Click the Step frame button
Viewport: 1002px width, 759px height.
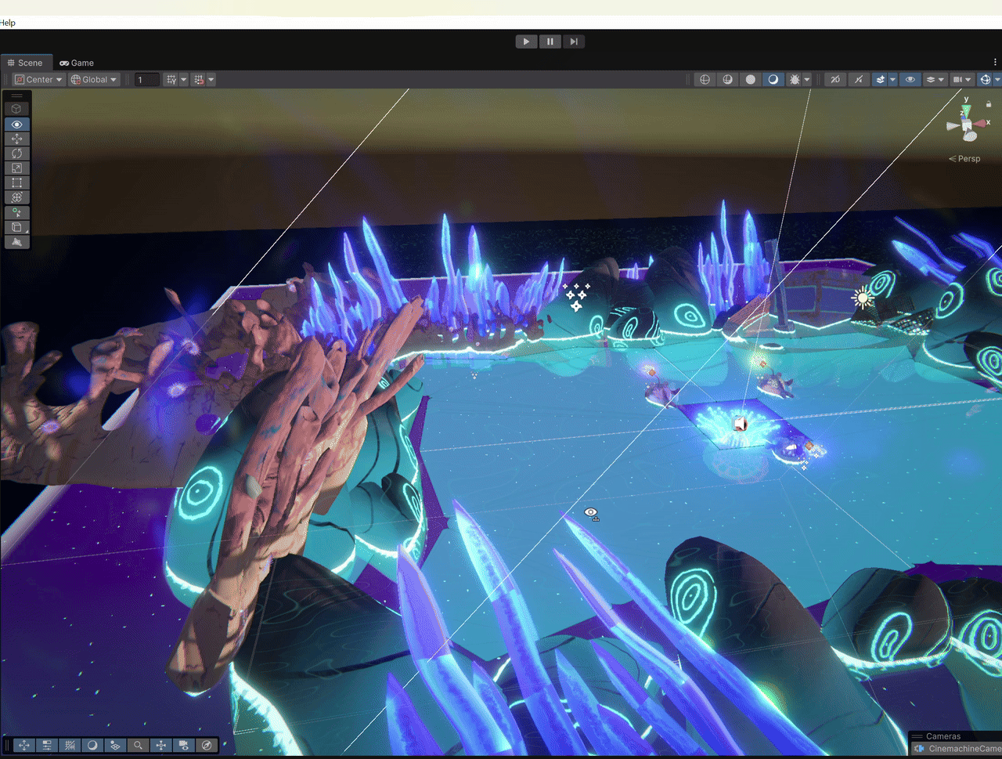pos(574,42)
